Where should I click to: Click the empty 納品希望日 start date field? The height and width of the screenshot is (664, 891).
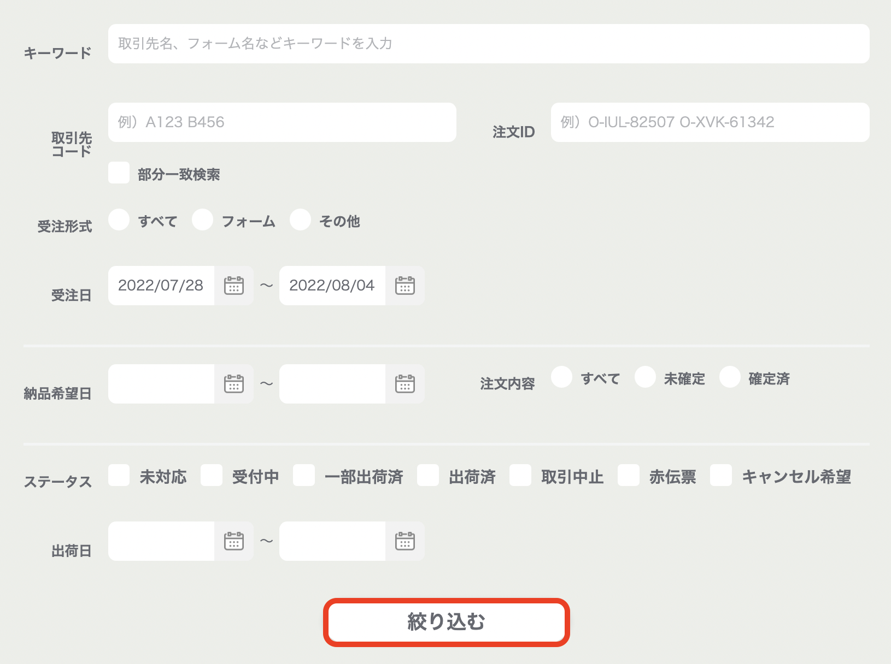point(161,384)
